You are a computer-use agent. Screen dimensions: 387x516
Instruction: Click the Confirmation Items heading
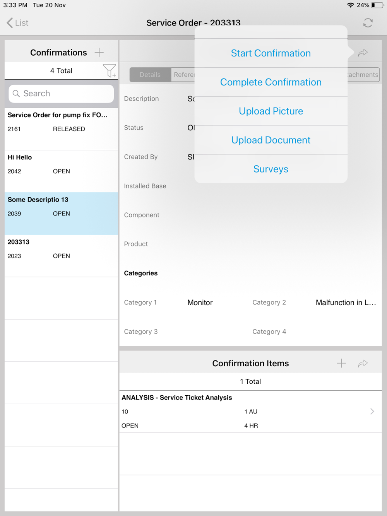click(x=250, y=363)
